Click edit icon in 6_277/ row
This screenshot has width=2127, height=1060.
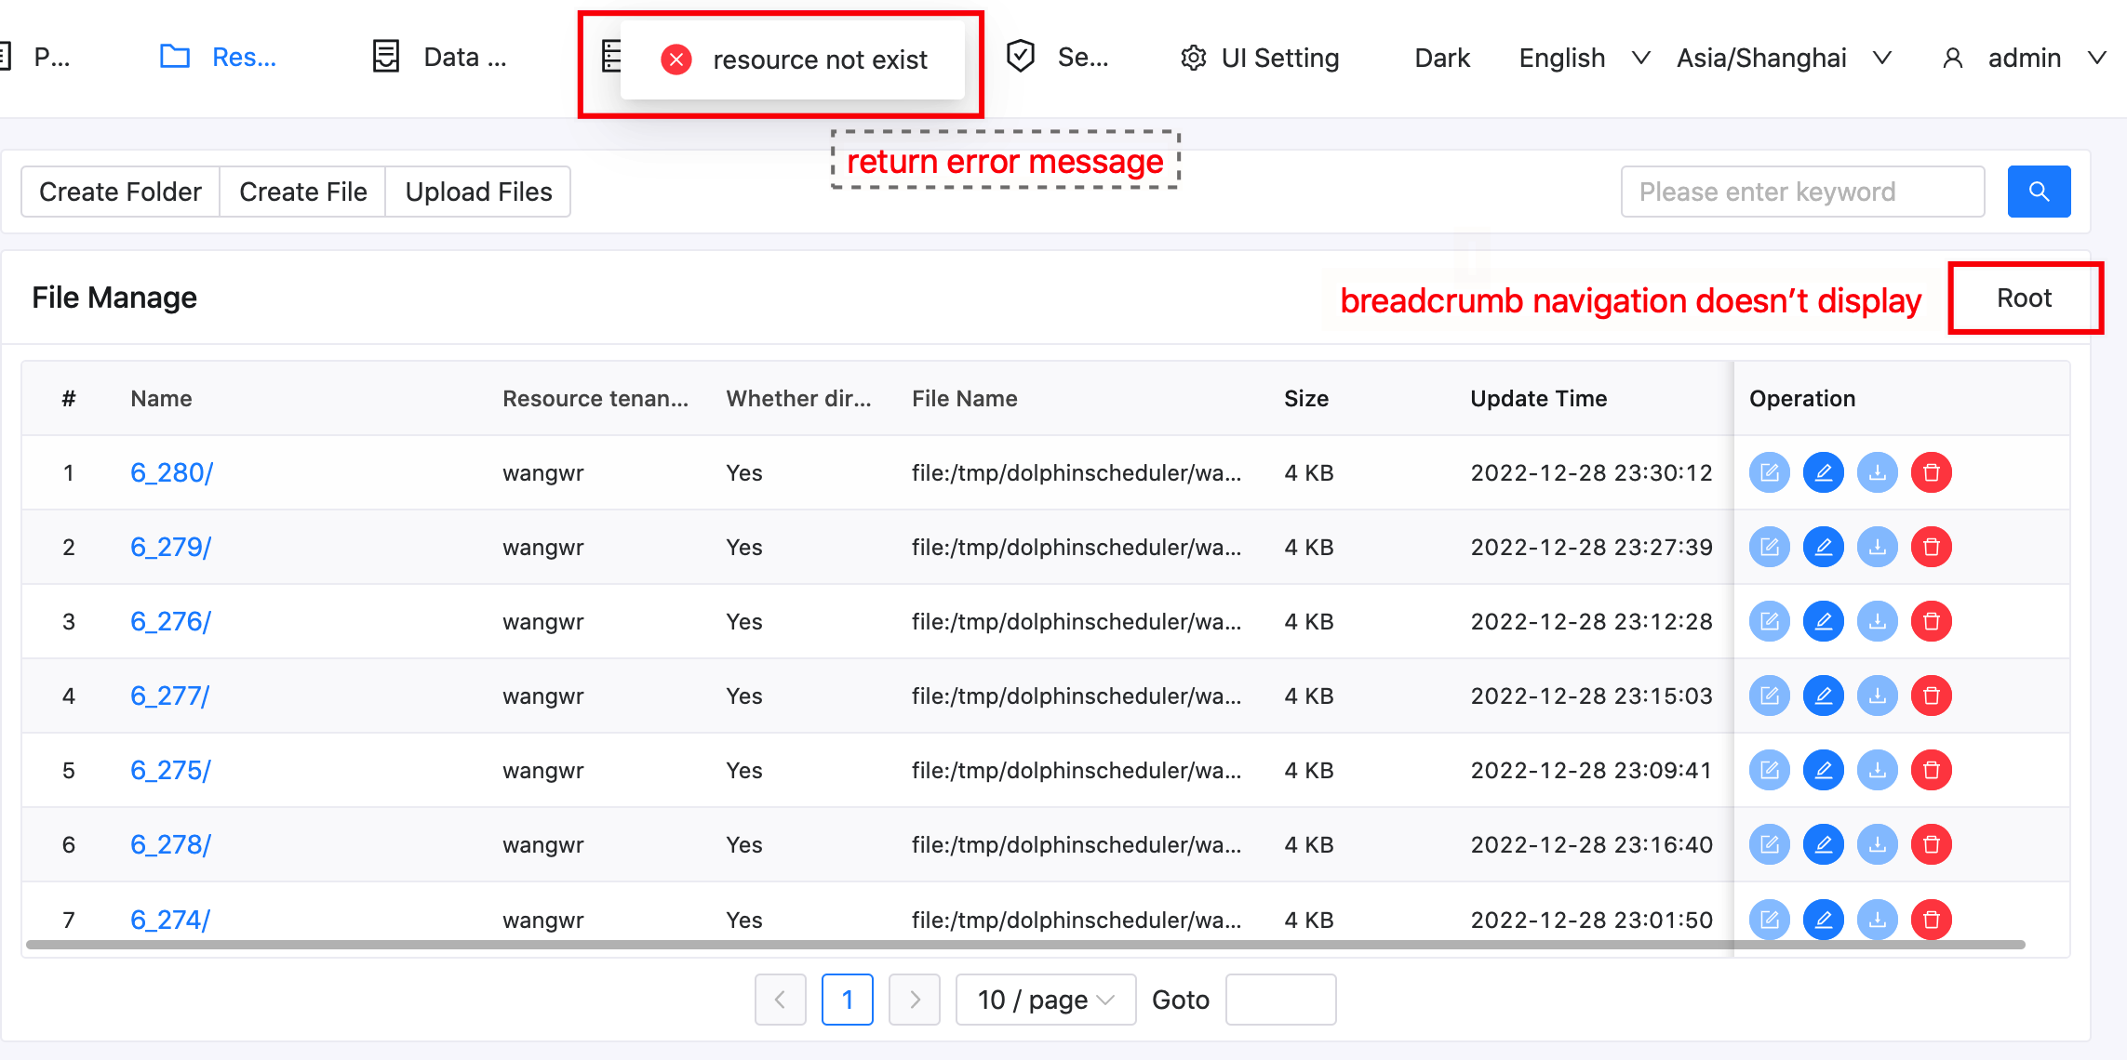1769,696
